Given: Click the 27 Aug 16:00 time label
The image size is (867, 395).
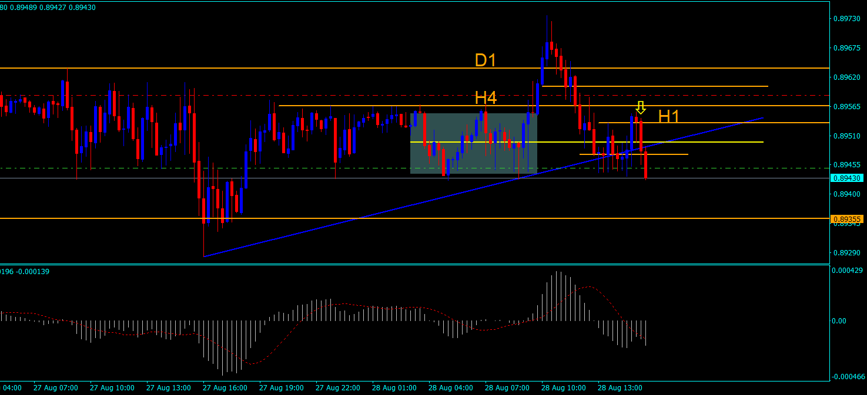Looking at the screenshot, I should 225,388.
